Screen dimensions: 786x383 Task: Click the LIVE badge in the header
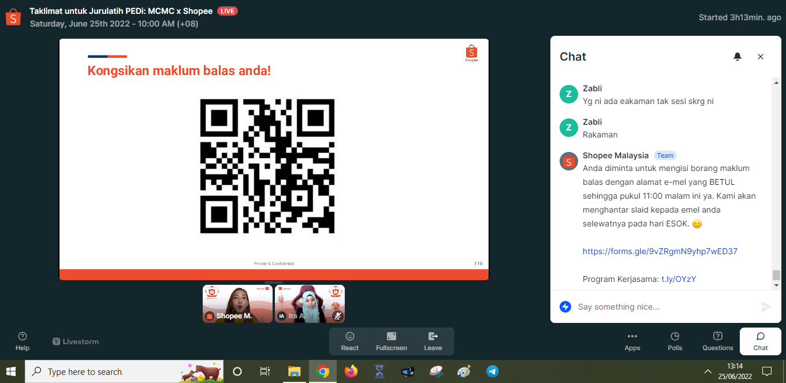228,11
